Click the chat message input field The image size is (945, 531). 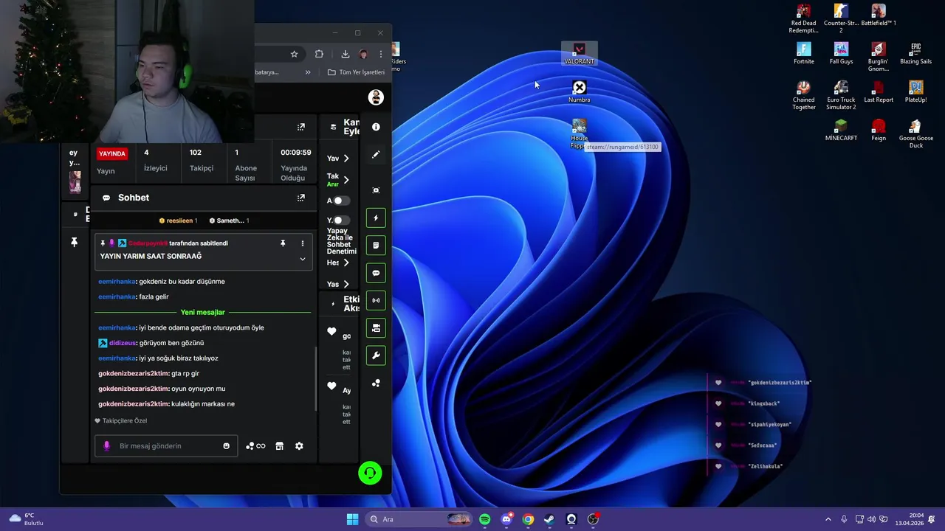[x=166, y=446]
